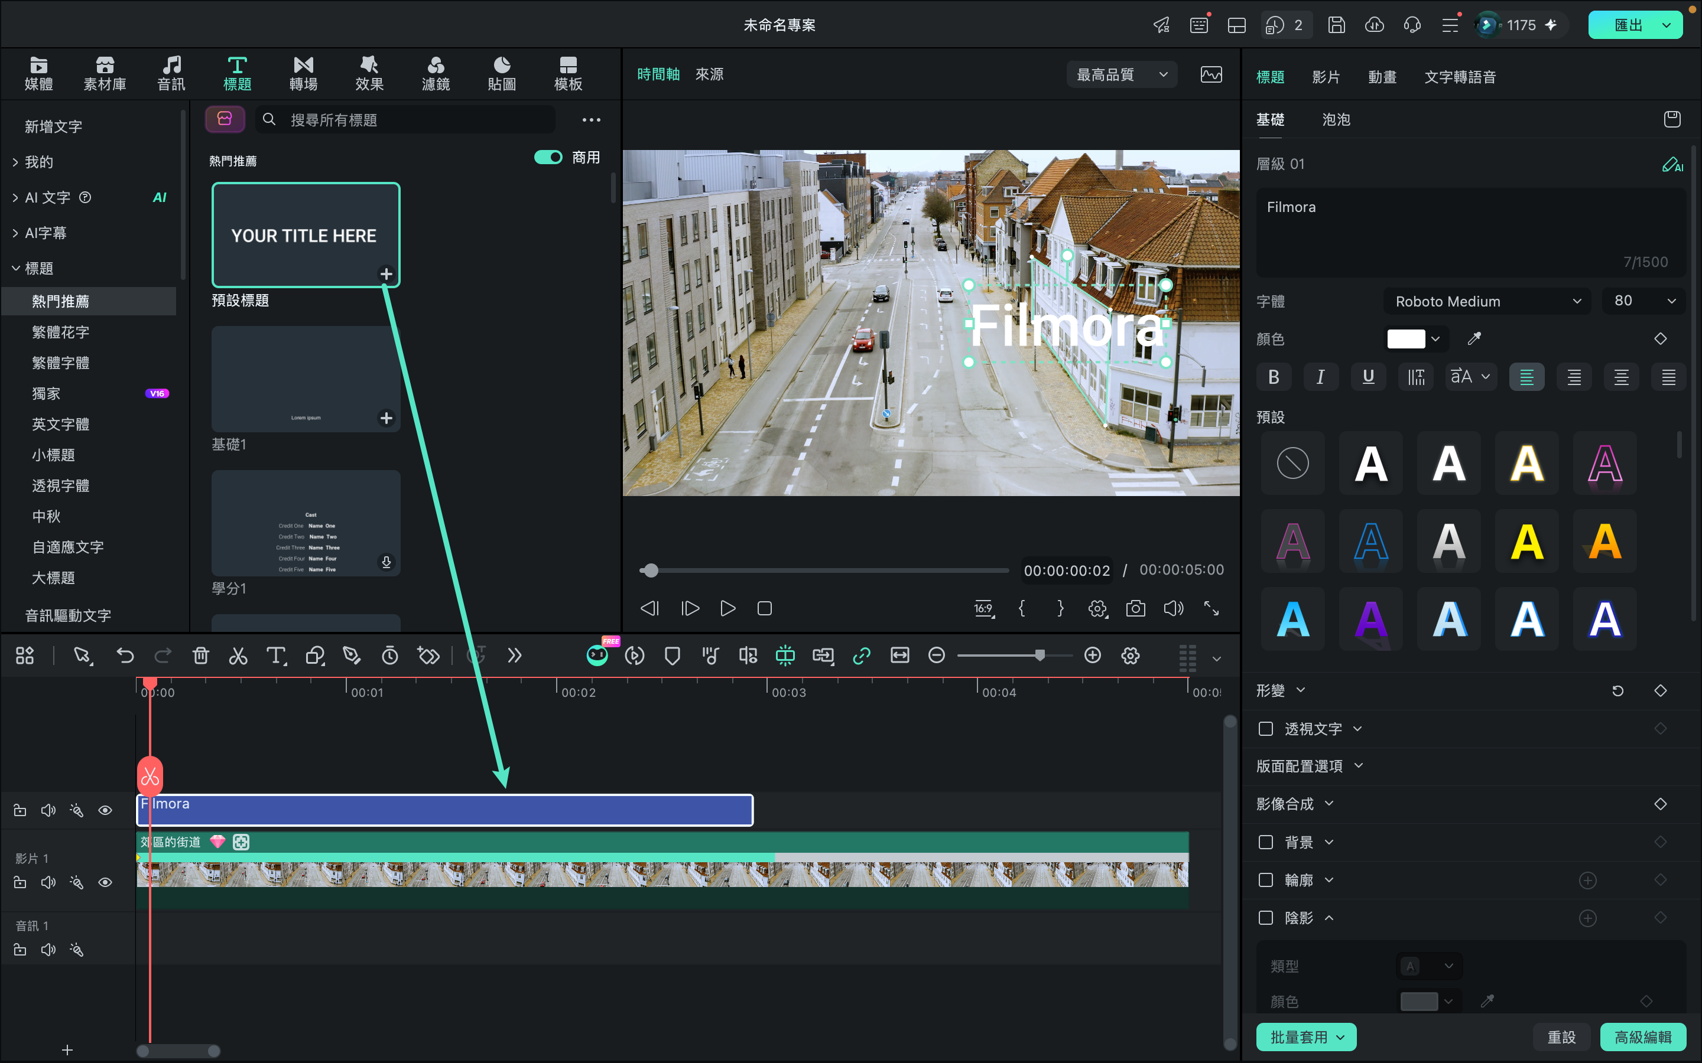The height and width of the screenshot is (1063, 1702).
Task: Switch to the 轉場 transitions tab
Action: point(303,74)
